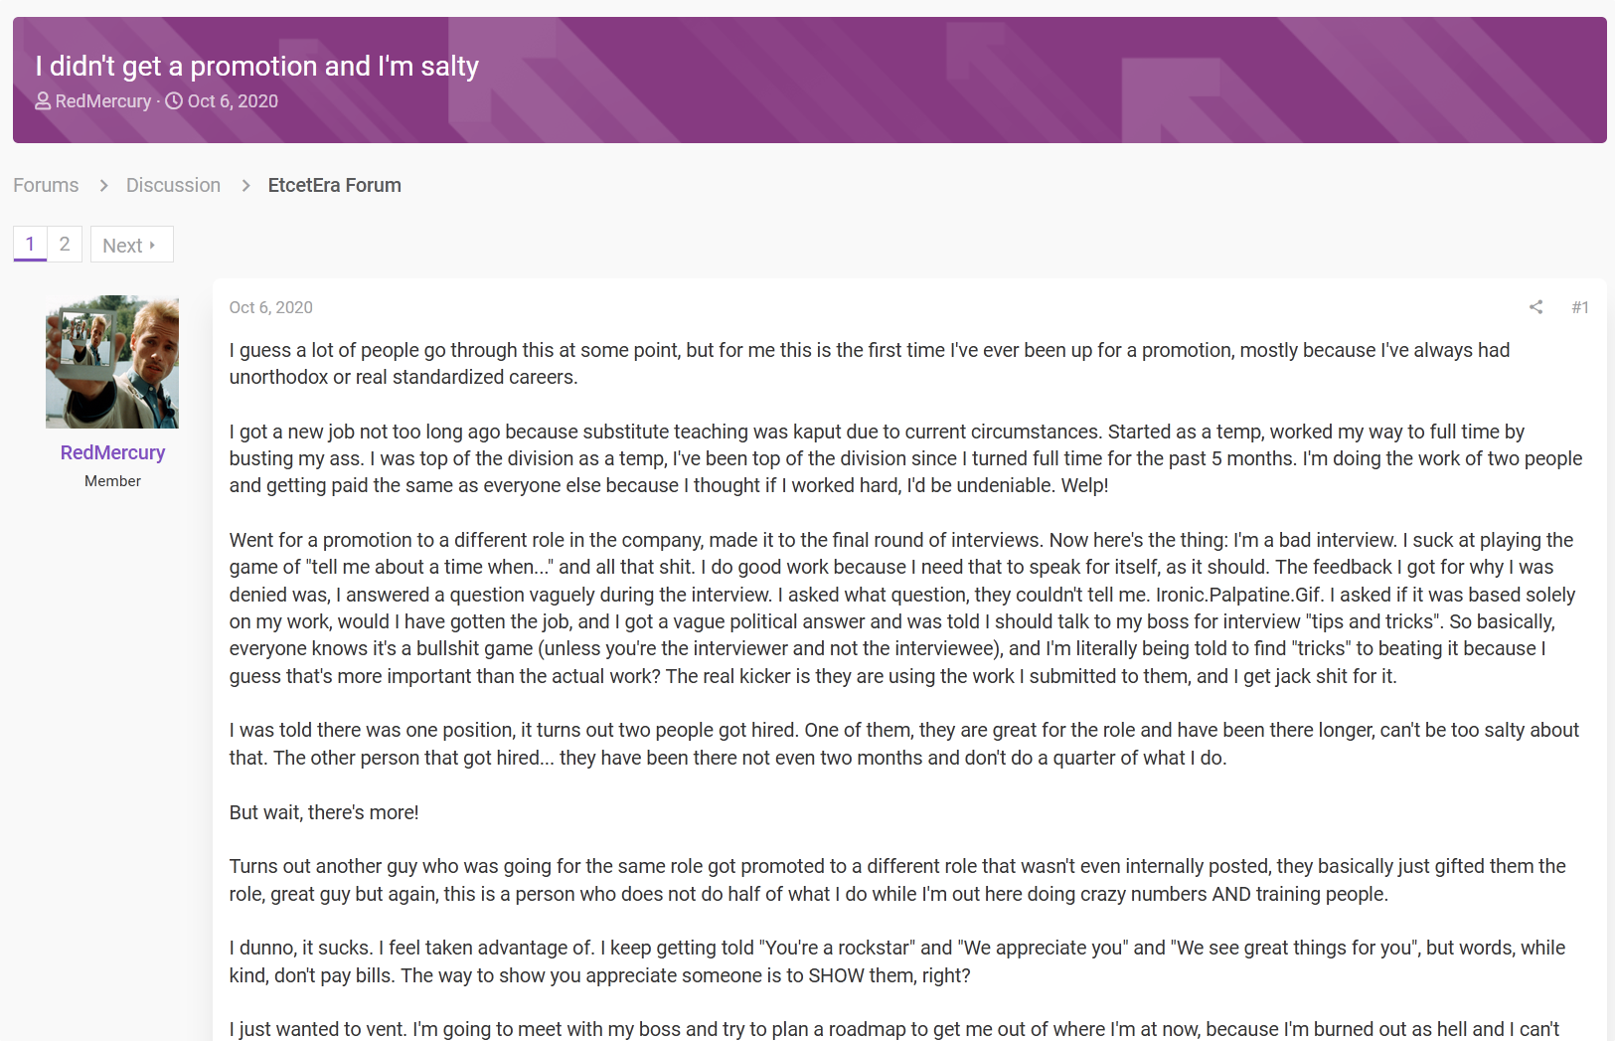Click RedMercury author link in thread header

(103, 101)
